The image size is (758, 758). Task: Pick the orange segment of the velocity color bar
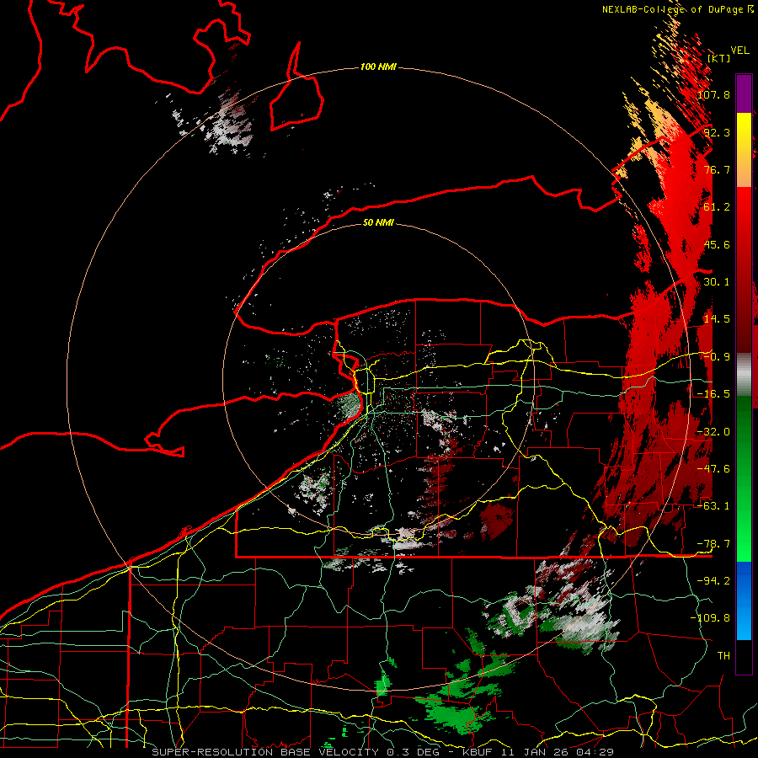click(x=744, y=167)
